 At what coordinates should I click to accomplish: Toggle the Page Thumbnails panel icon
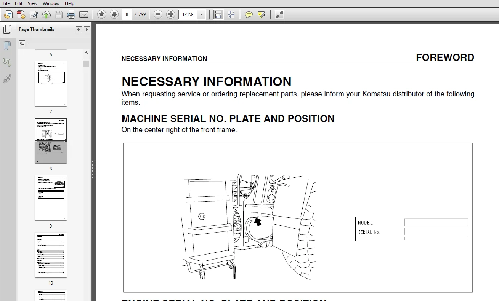coord(7,29)
